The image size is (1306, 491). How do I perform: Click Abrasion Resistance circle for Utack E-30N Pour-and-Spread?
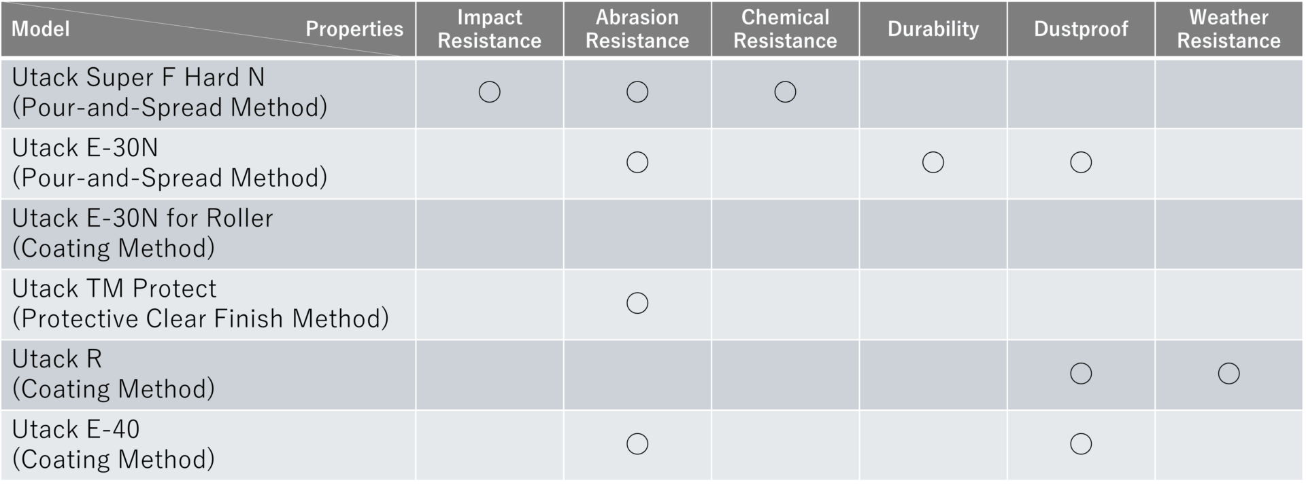637,162
